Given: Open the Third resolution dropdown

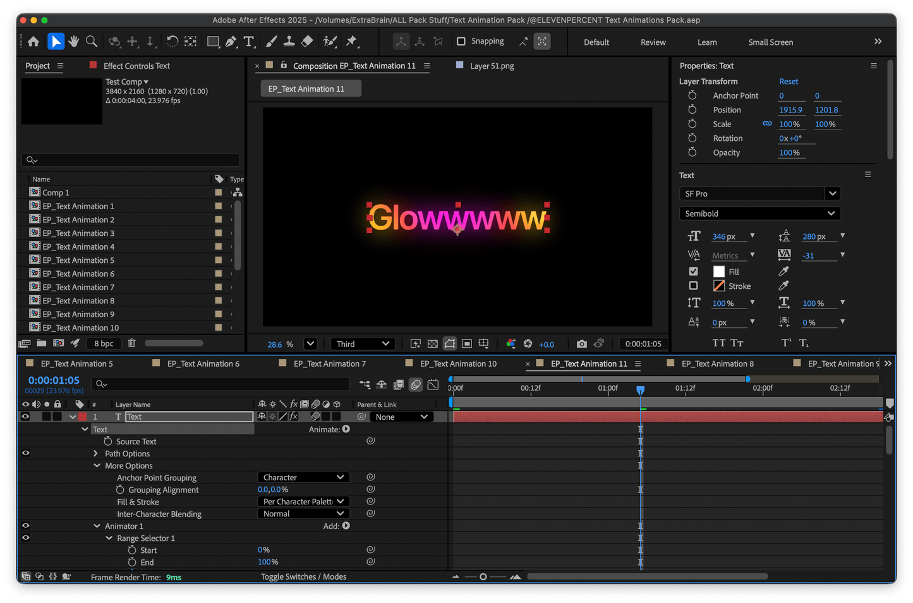Looking at the screenshot, I should [x=362, y=343].
